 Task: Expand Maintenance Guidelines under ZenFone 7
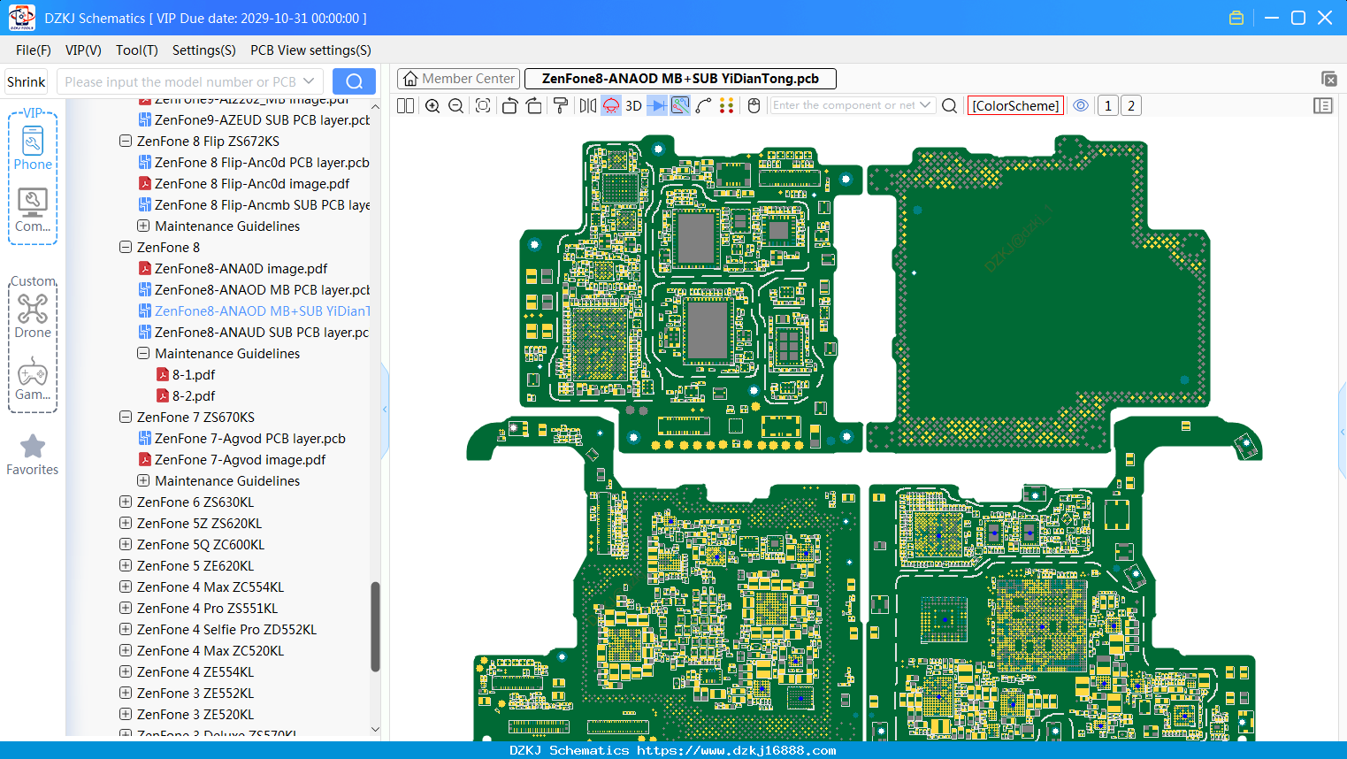click(x=143, y=481)
